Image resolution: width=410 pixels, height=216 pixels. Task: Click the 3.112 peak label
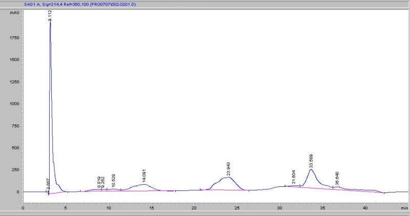[x=50, y=15]
